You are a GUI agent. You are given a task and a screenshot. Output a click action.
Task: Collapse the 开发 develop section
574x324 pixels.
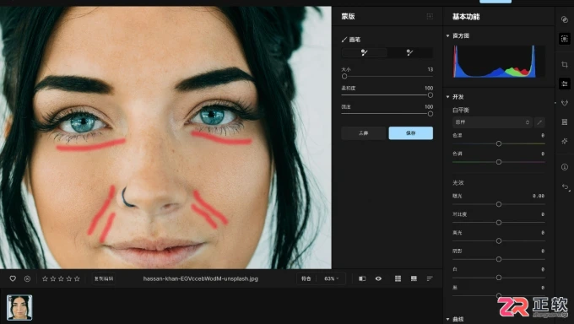coord(447,97)
